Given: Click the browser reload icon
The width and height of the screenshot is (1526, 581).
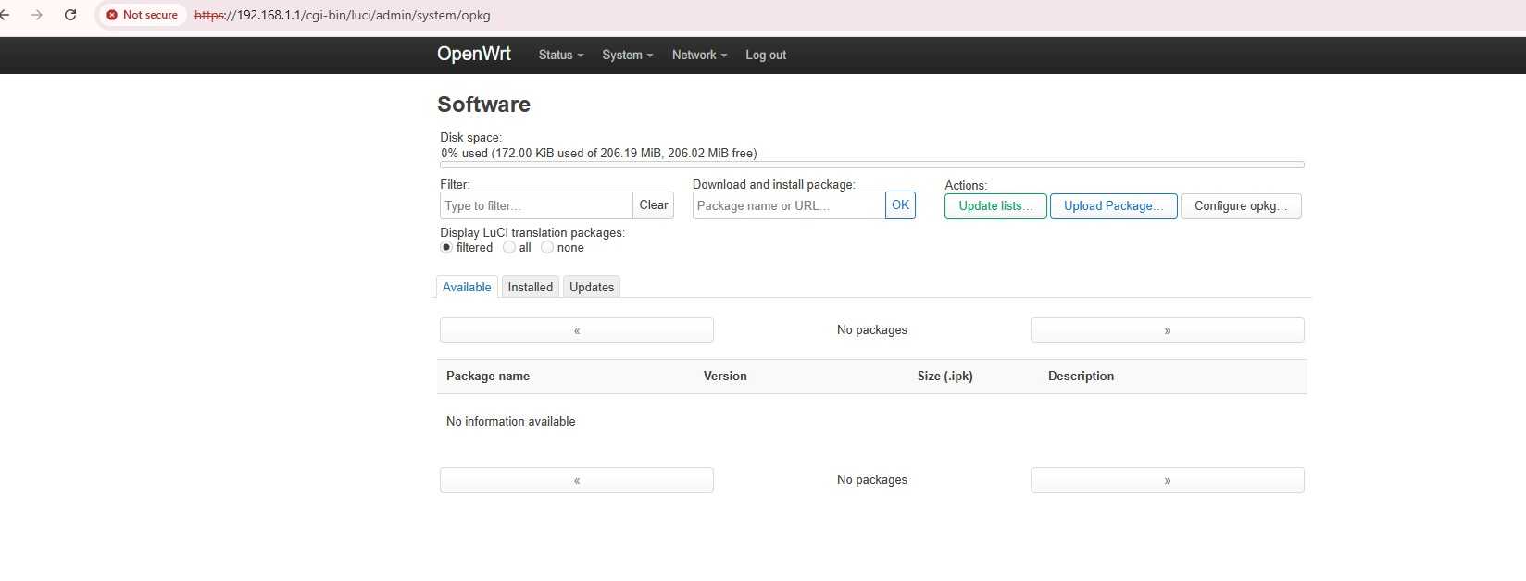Looking at the screenshot, I should click(70, 15).
